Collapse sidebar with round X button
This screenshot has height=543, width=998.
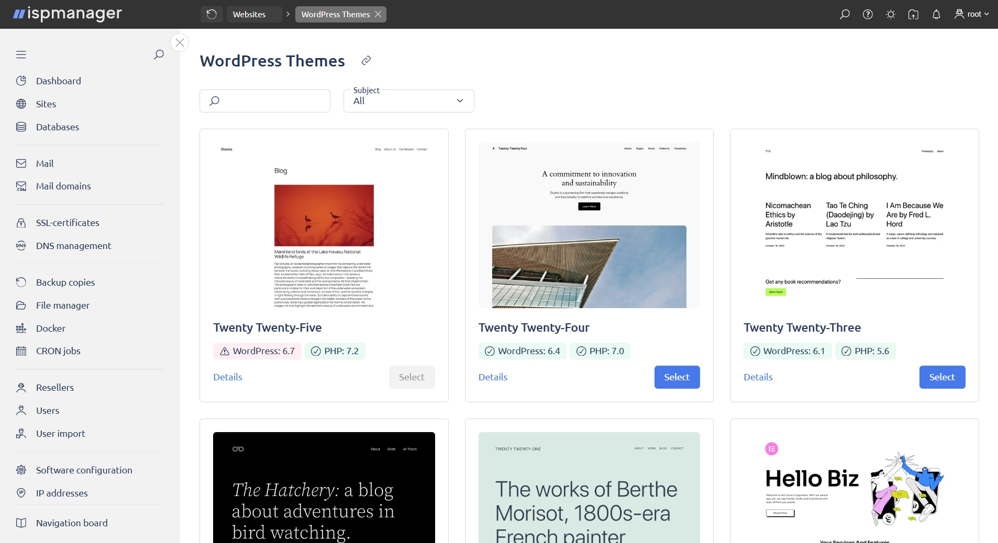click(x=180, y=42)
